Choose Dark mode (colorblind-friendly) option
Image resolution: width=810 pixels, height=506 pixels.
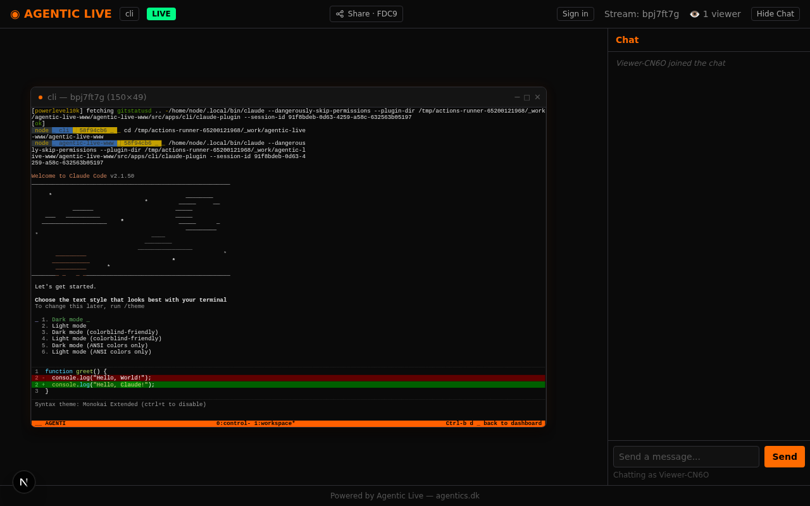104,333
